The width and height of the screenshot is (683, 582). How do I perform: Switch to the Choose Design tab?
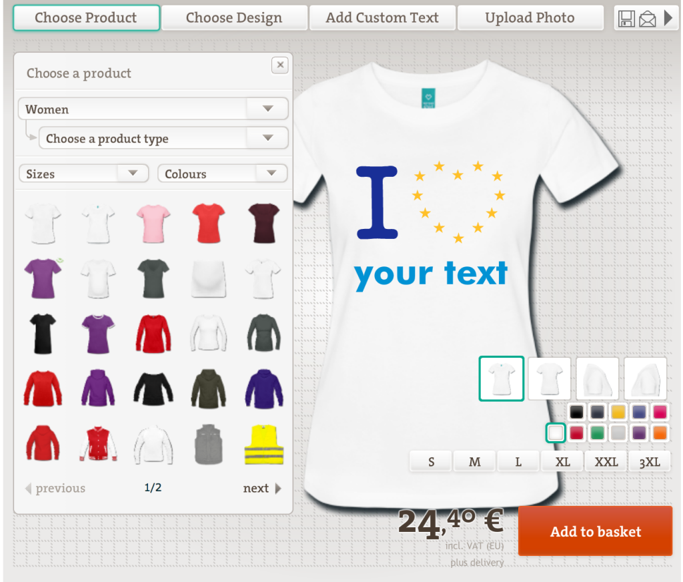coord(234,17)
